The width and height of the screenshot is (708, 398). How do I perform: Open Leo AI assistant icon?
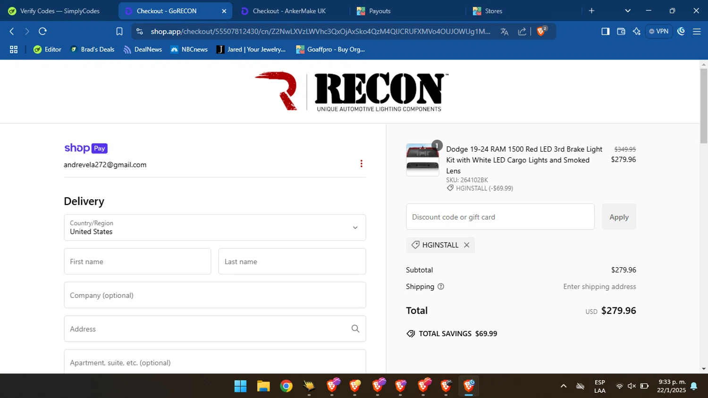[637, 31]
